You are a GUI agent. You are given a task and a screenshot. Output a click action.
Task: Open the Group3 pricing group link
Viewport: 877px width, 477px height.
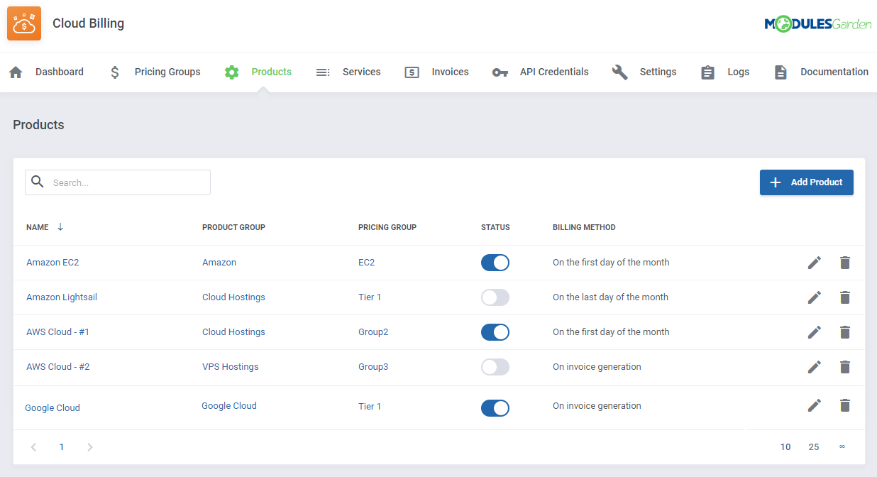tap(373, 367)
